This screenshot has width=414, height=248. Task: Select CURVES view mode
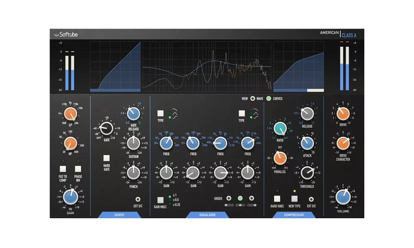point(270,99)
